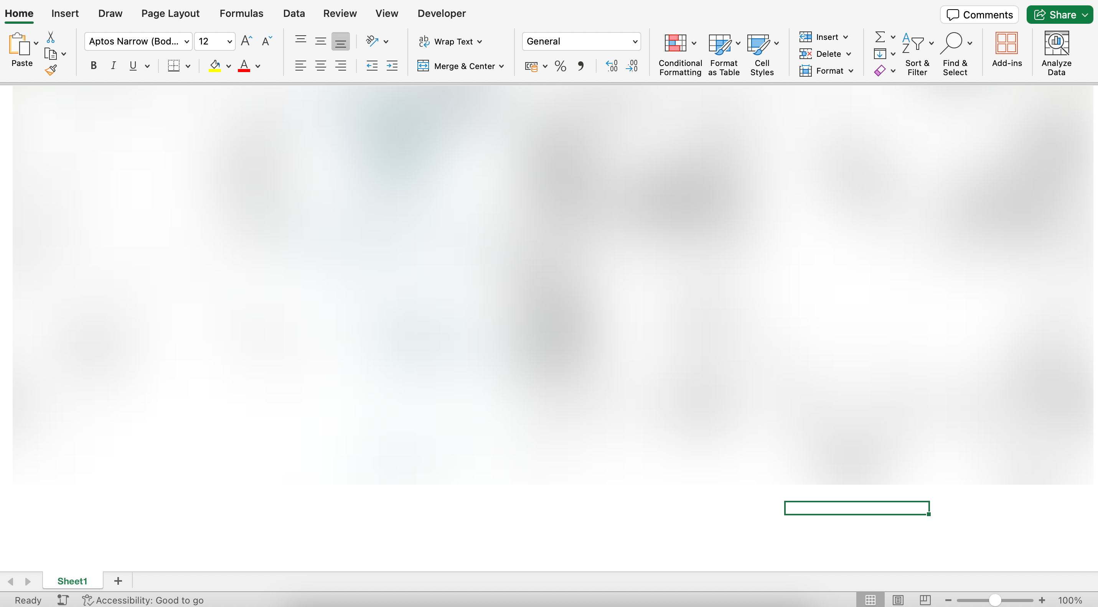This screenshot has width=1098, height=607.
Task: Toggle Italic formatting
Action: [x=113, y=66]
